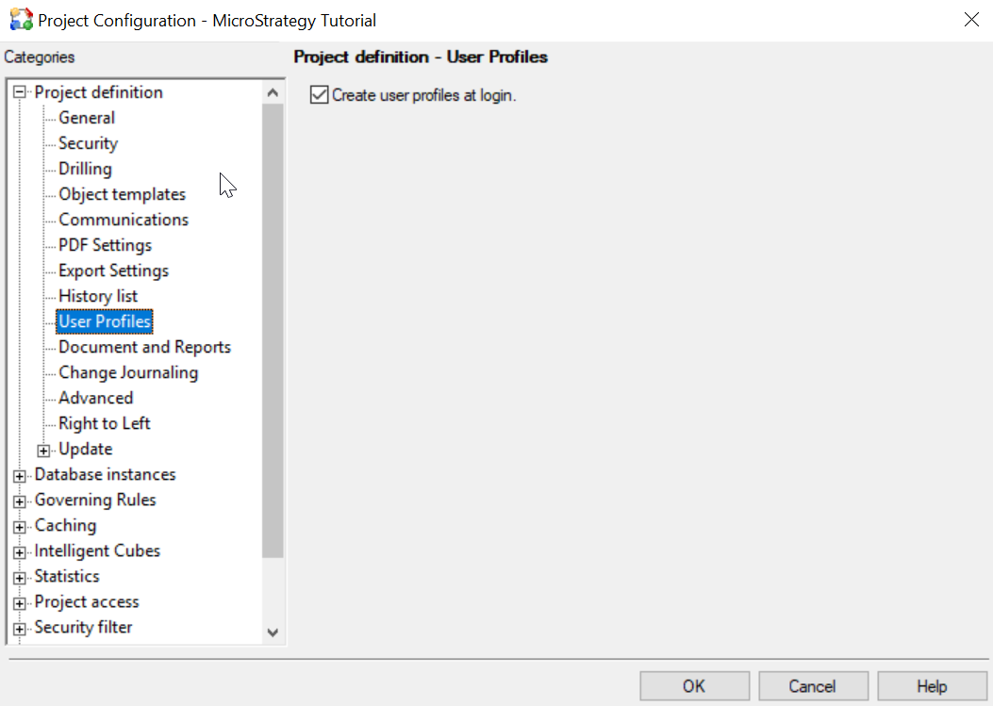
Task: Expand the Caching category
Action: [x=20, y=525]
